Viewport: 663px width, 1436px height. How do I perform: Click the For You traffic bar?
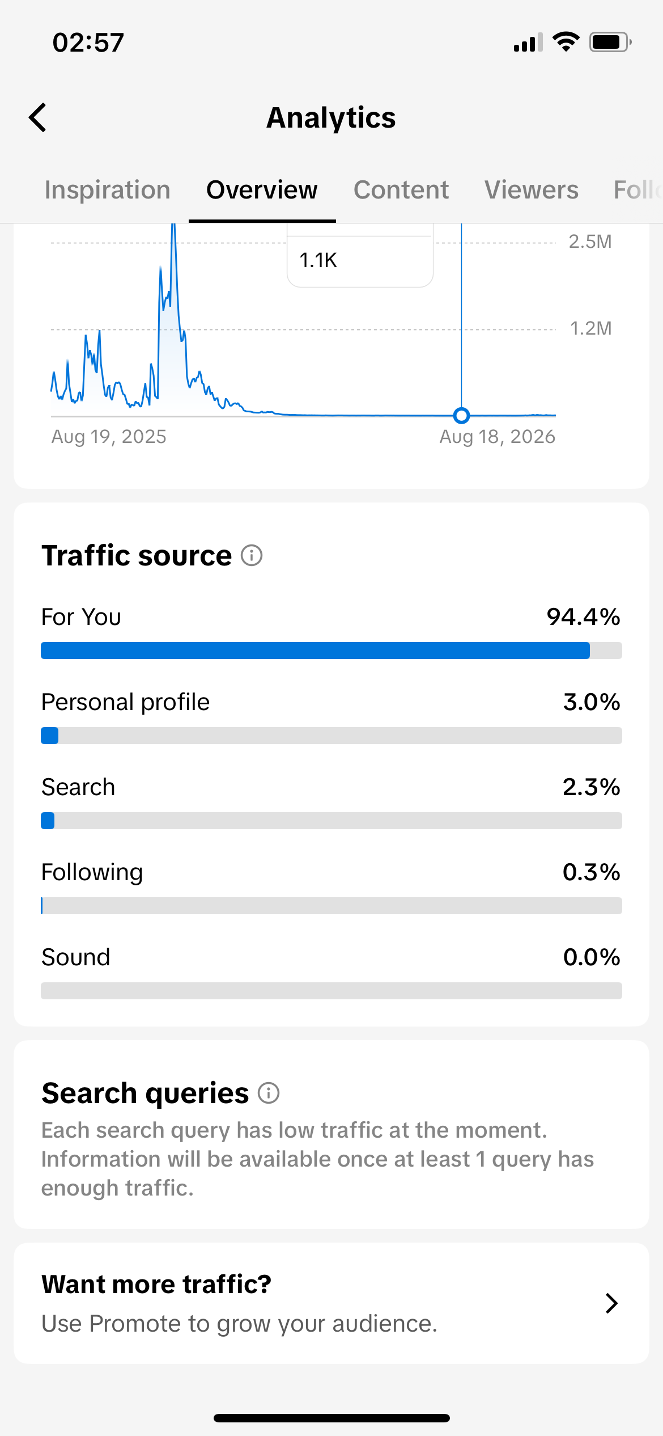coord(331,651)
